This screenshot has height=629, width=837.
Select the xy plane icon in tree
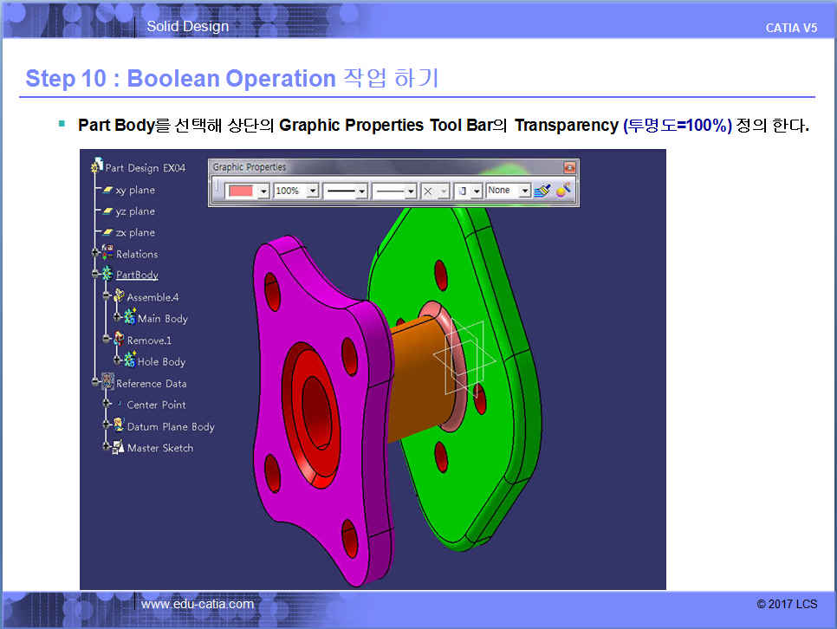pyautogui.click(x=107, y=190)
